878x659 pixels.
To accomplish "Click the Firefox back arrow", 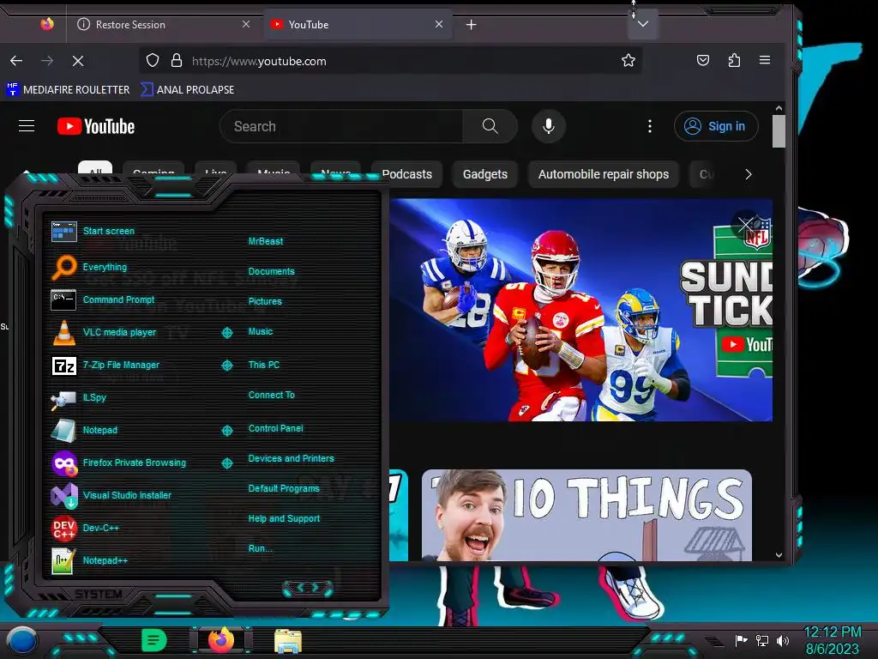I will [16, 61].
